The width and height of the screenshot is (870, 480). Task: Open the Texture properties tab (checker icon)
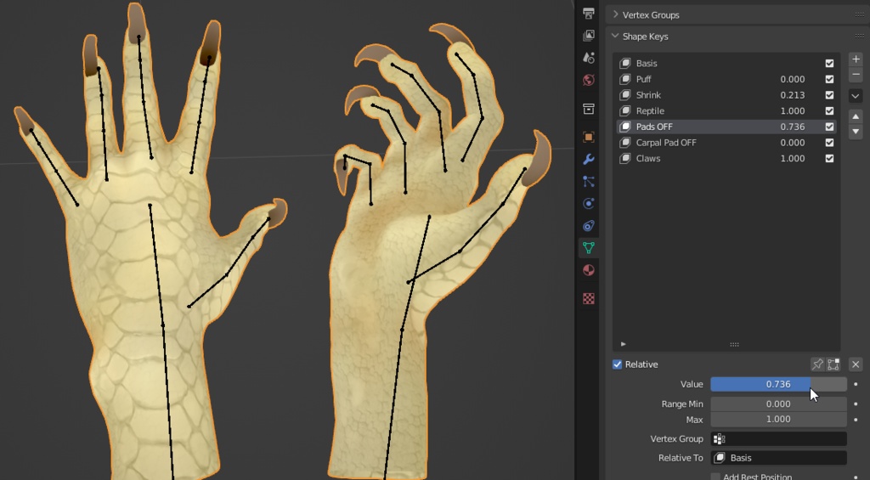[589, 298]
